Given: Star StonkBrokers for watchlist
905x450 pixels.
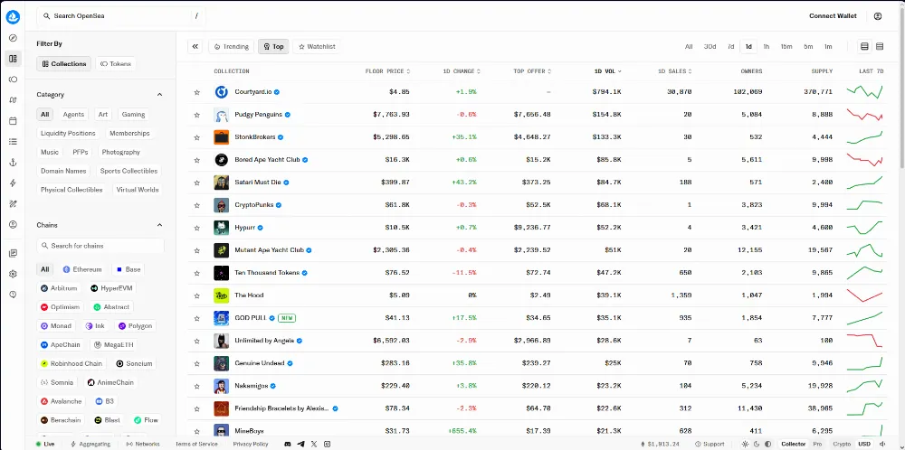Looking at the screenshot, I should coord(196,137).
